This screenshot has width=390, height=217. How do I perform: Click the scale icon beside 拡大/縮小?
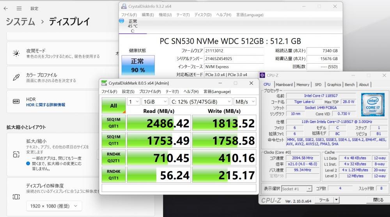[x=16, y=155]
